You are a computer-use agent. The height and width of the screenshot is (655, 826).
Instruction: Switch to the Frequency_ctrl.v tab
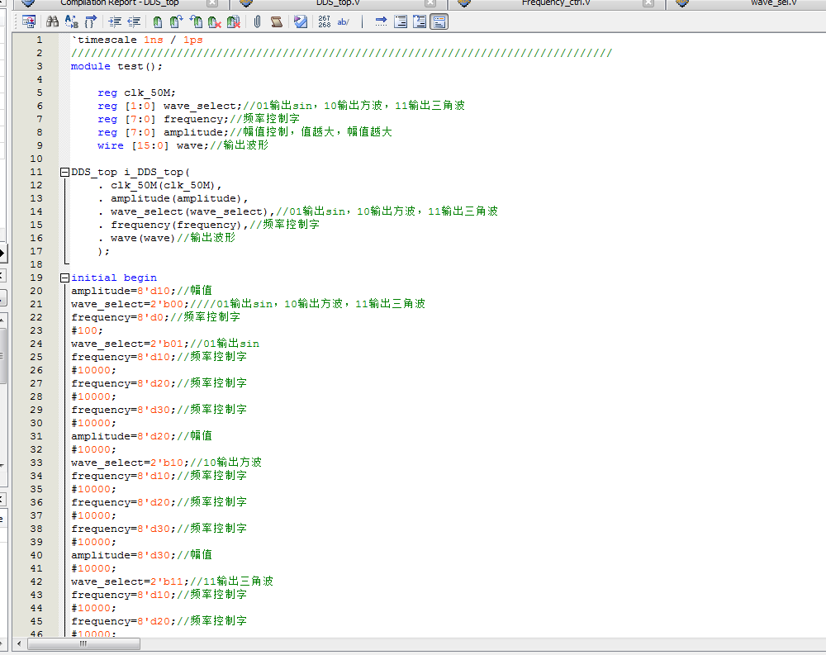555,2
